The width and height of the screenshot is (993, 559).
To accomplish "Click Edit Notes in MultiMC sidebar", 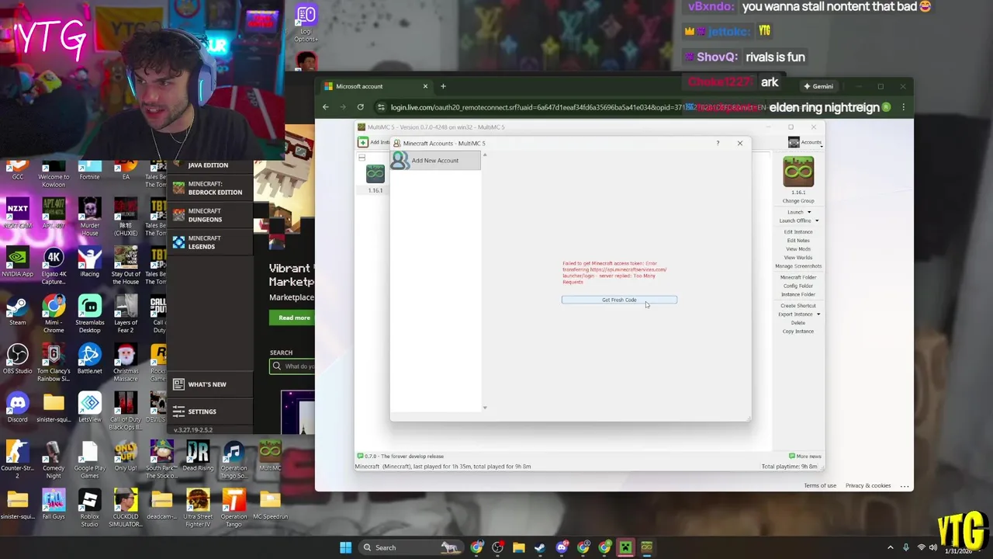I will click(798, 241).
